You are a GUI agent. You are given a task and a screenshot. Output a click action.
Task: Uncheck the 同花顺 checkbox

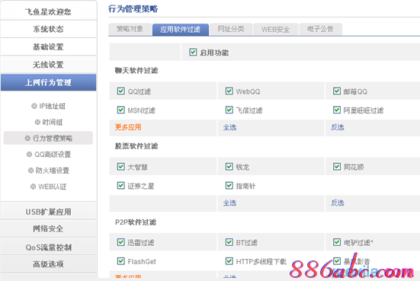pyautogui.click(x=337, y=167)
